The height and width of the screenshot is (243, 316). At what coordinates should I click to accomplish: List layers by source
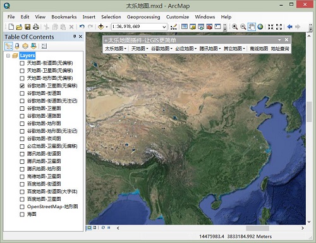[x=17, y=46]
